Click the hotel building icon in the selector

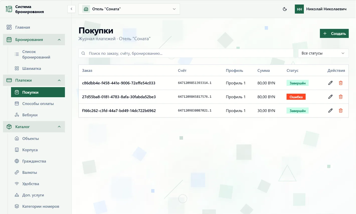pyautogui.click(x=86, y=9)
